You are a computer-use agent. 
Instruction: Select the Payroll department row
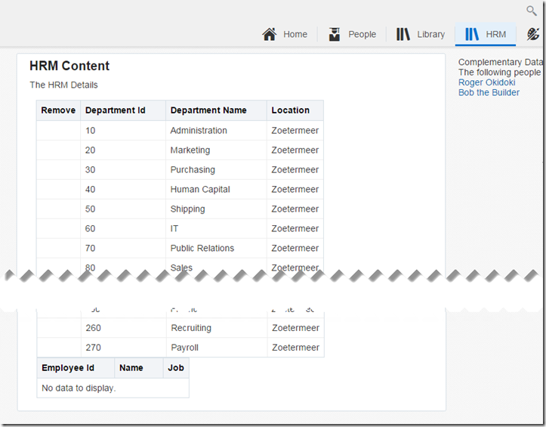click(184, 348)
